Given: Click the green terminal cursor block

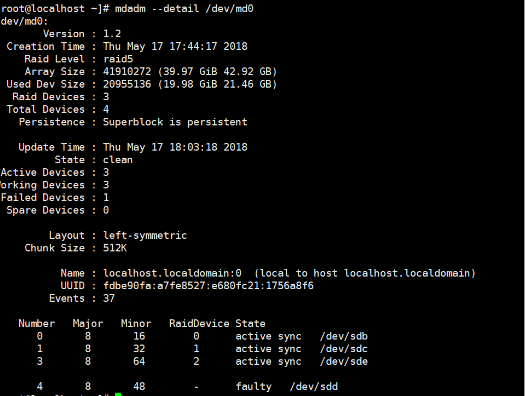Looking at the screenshot, I should [118, 394].
